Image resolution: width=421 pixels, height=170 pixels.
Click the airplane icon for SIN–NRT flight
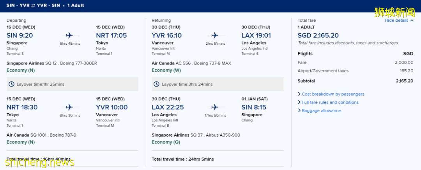pyautogui.click(x=70, y=35)
